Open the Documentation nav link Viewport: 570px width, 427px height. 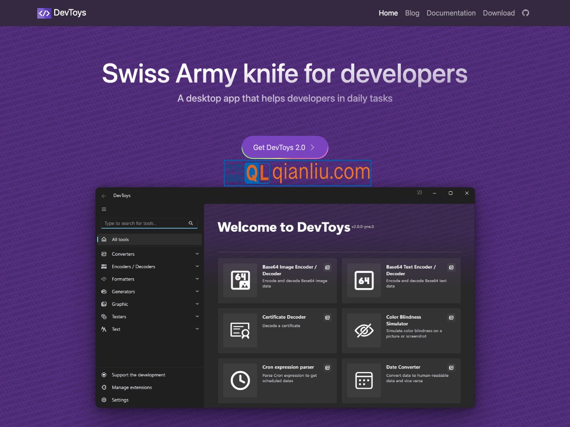[x=451, y=13]
